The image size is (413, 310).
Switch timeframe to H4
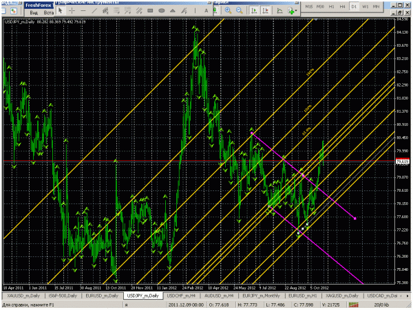coord(342,7)
